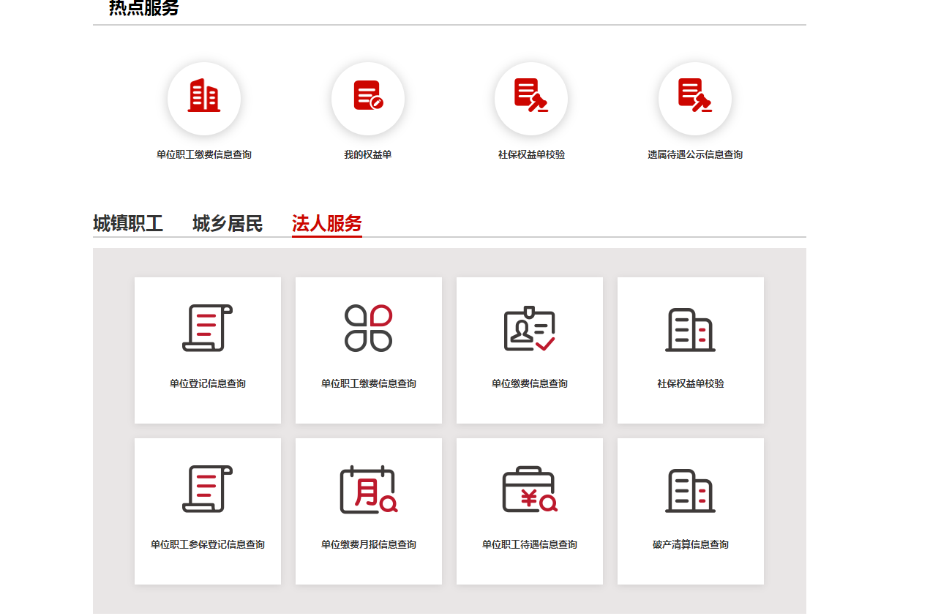Screen dimensions: 930x616
Task: Click the four-petal icon above 单位职工缴费信息查询
Action: [368, 328]
